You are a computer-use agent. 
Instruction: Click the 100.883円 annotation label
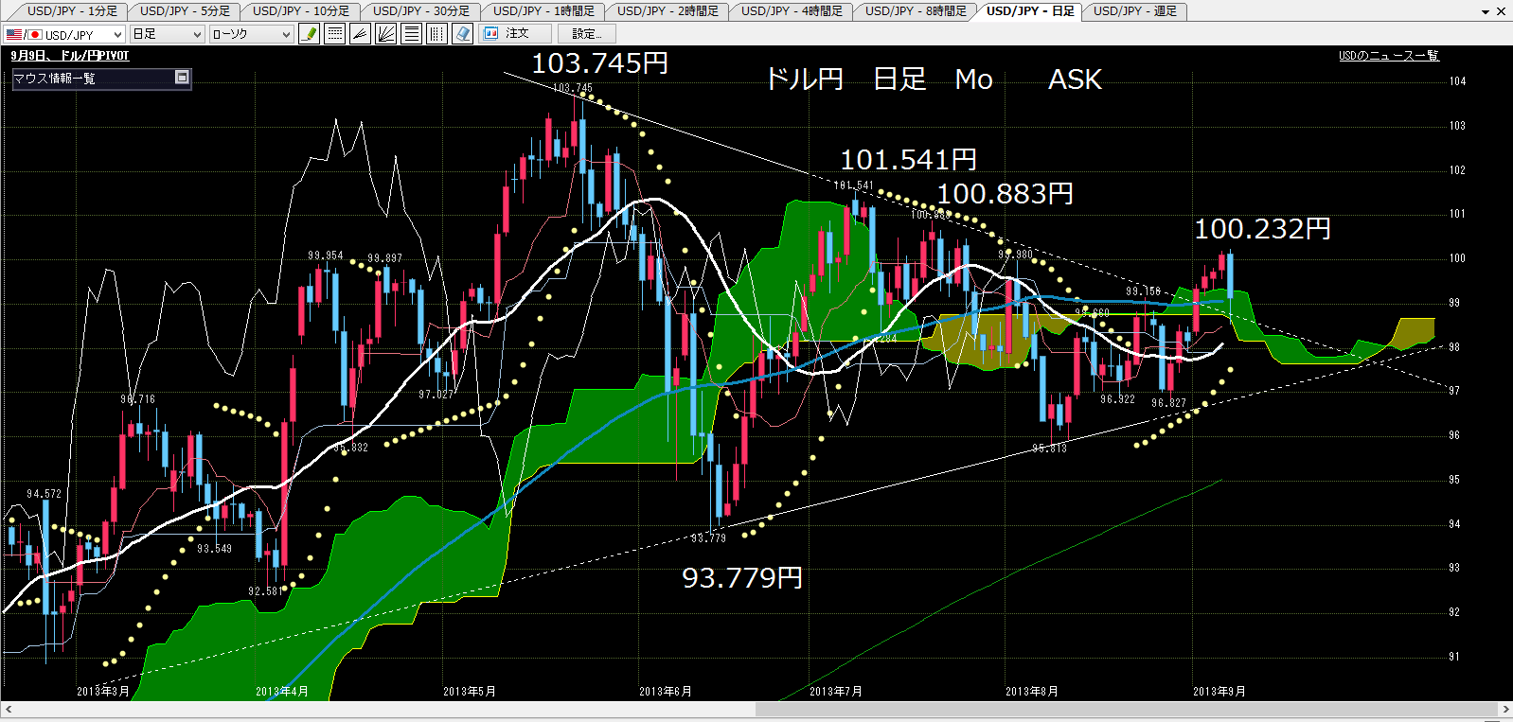coord(1005,194)
